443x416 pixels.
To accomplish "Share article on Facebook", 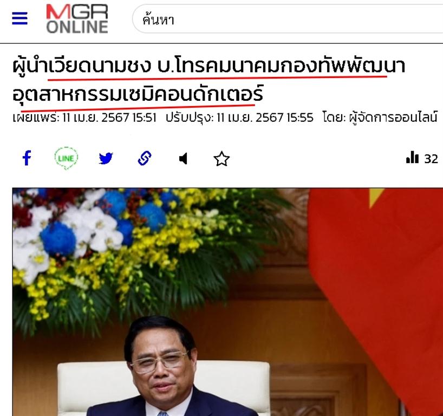I will pyautogui.click(x=27, y=158).
